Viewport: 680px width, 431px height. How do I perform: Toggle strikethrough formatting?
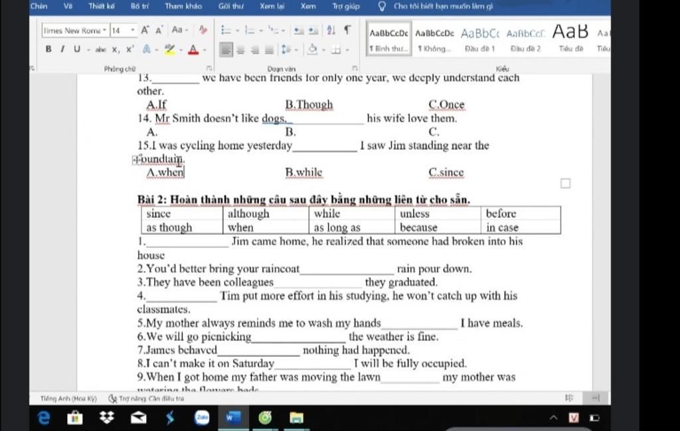click(x=101, y=50)
